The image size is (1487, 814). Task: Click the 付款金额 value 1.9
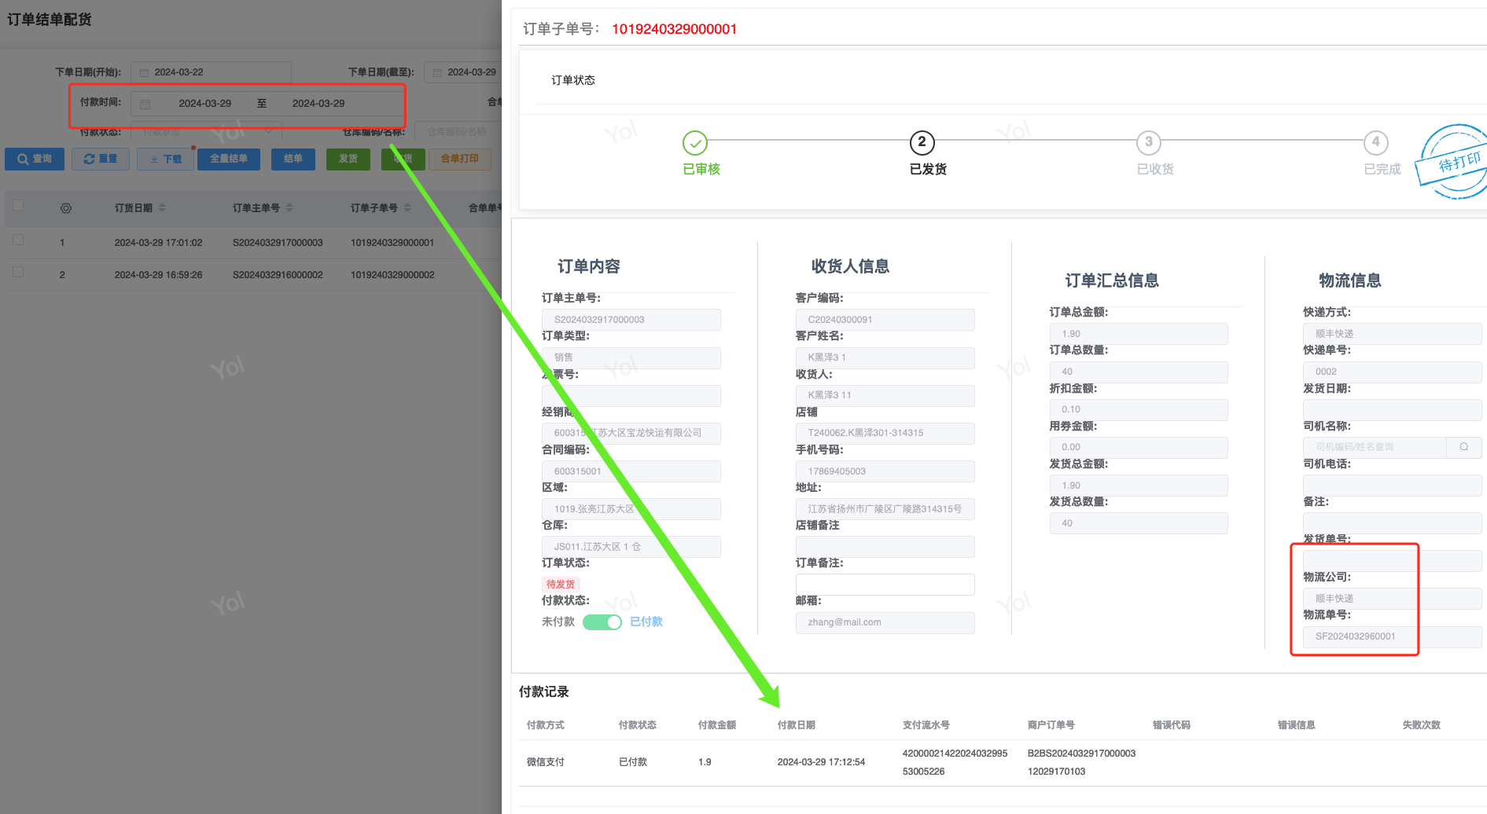coord(705,762)
